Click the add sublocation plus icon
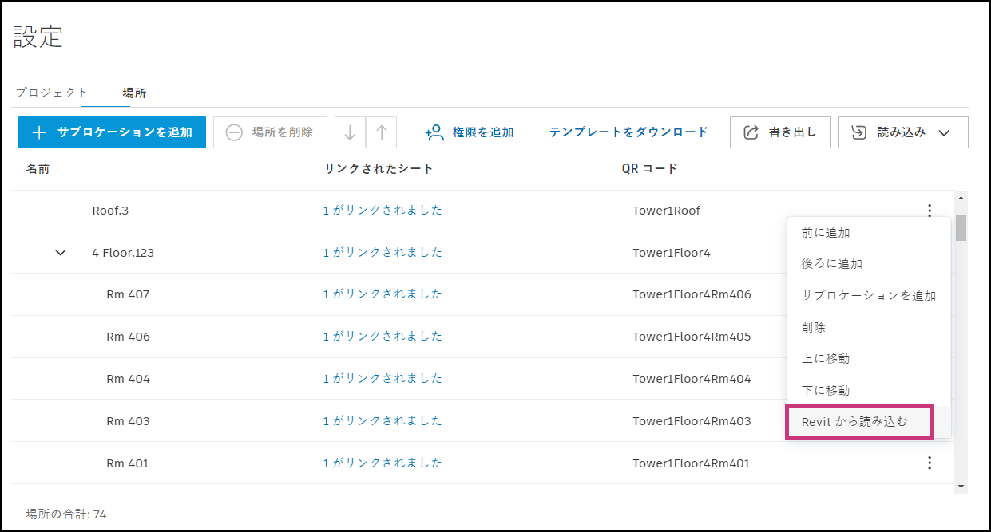Screen dimensions: 991x532 click(x=38, y=132)
